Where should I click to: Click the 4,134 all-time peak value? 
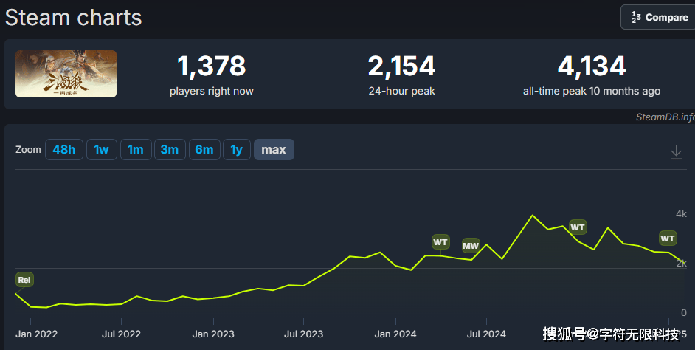(591, 66)
